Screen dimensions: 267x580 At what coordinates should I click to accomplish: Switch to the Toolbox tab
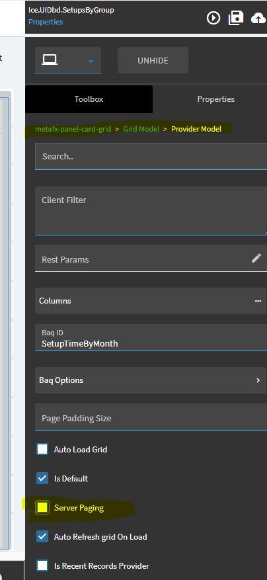(89, 99)
